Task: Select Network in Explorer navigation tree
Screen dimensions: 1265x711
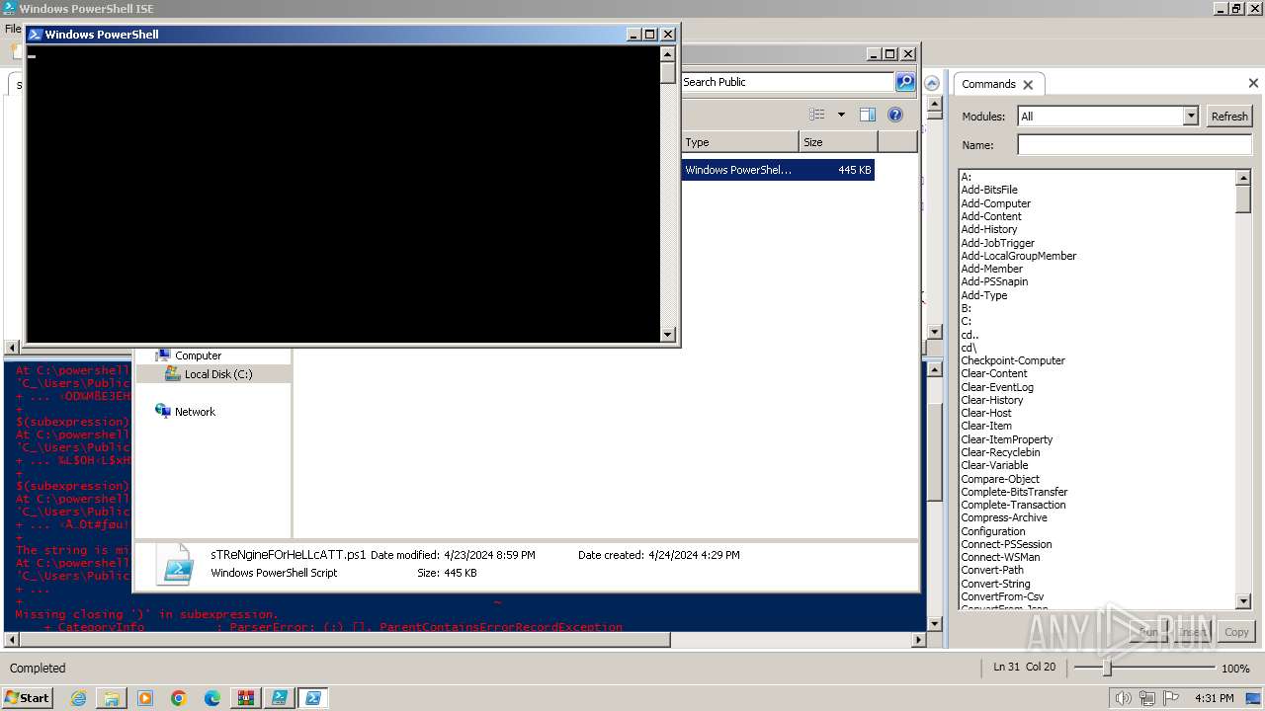Action: pos(195,412)
